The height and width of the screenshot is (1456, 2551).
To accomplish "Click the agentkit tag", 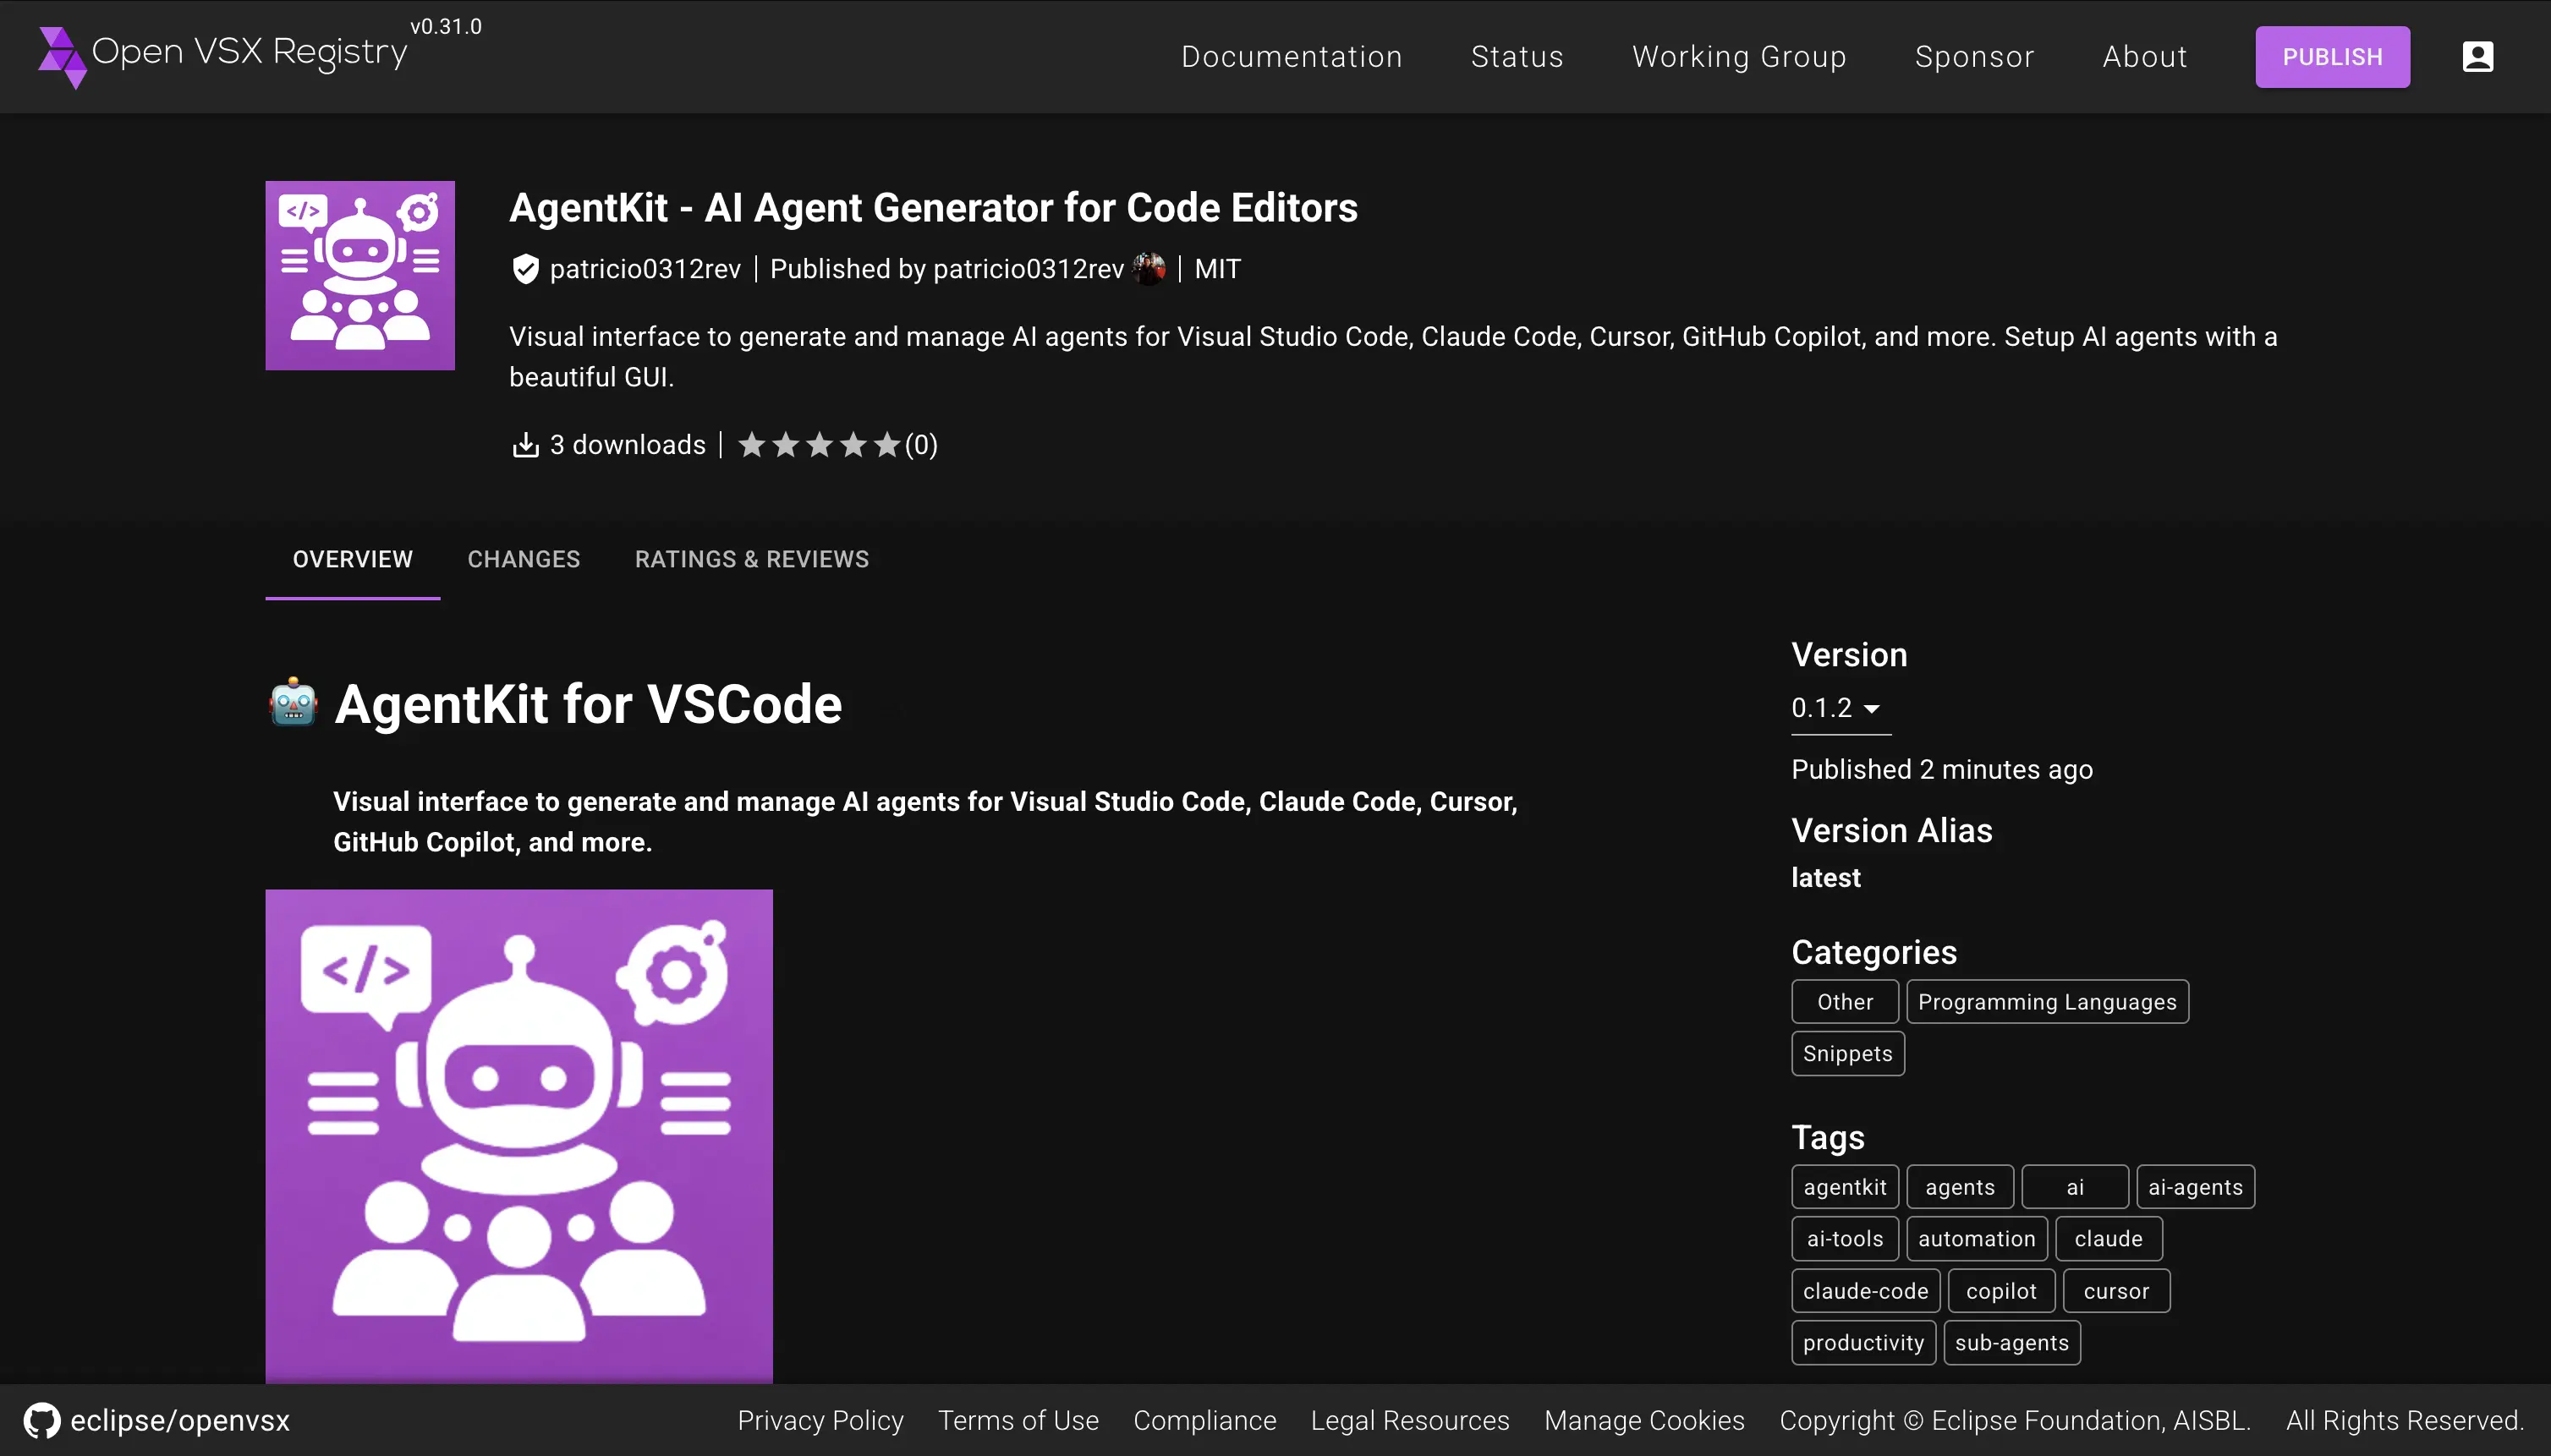I will pyautogui.click(x=1845, y=1187).
